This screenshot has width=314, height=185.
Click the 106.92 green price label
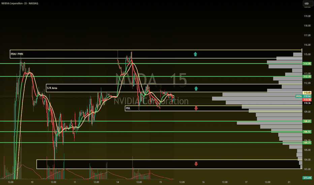click(307, 132)
